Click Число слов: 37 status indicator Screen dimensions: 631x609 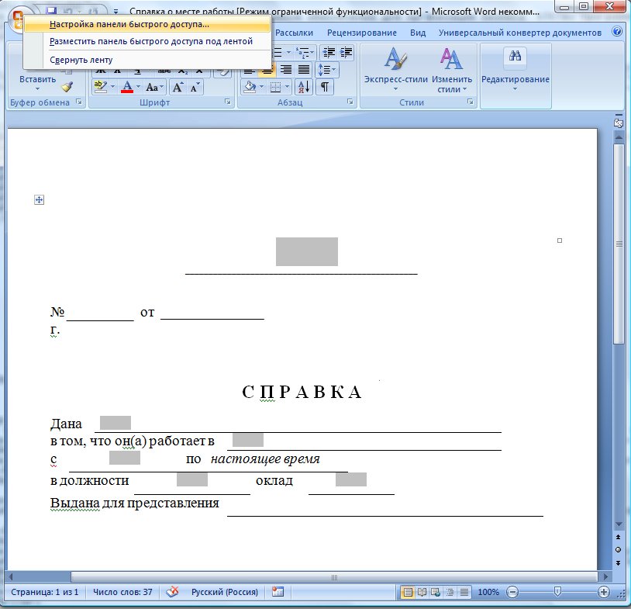coord(122,592)
